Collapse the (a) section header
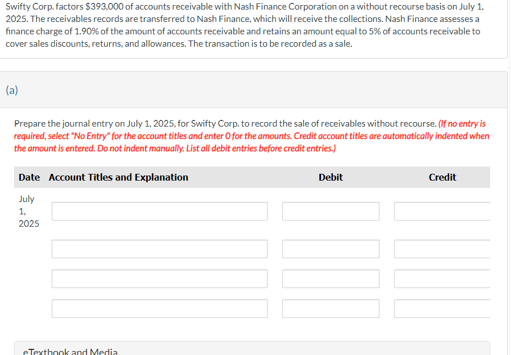Image resolution: width=511 pixels, height=355 pixels. tap(11, 90)
